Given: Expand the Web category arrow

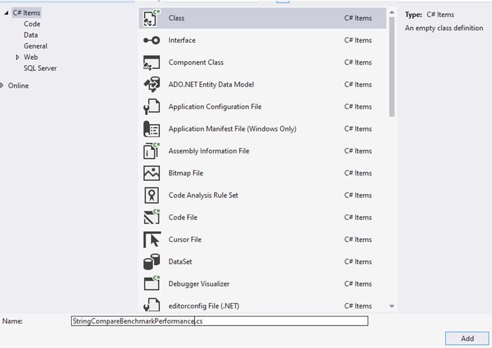Looking at the screenshot, I should point(17,57).
